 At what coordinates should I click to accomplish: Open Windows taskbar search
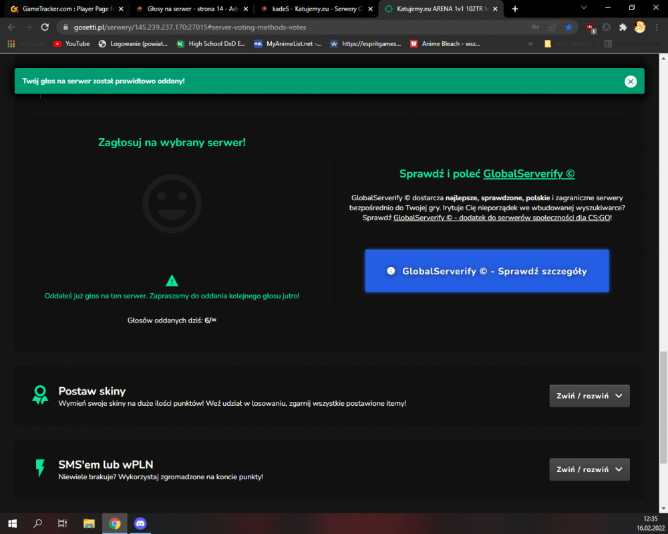click(x=37, y=523)
